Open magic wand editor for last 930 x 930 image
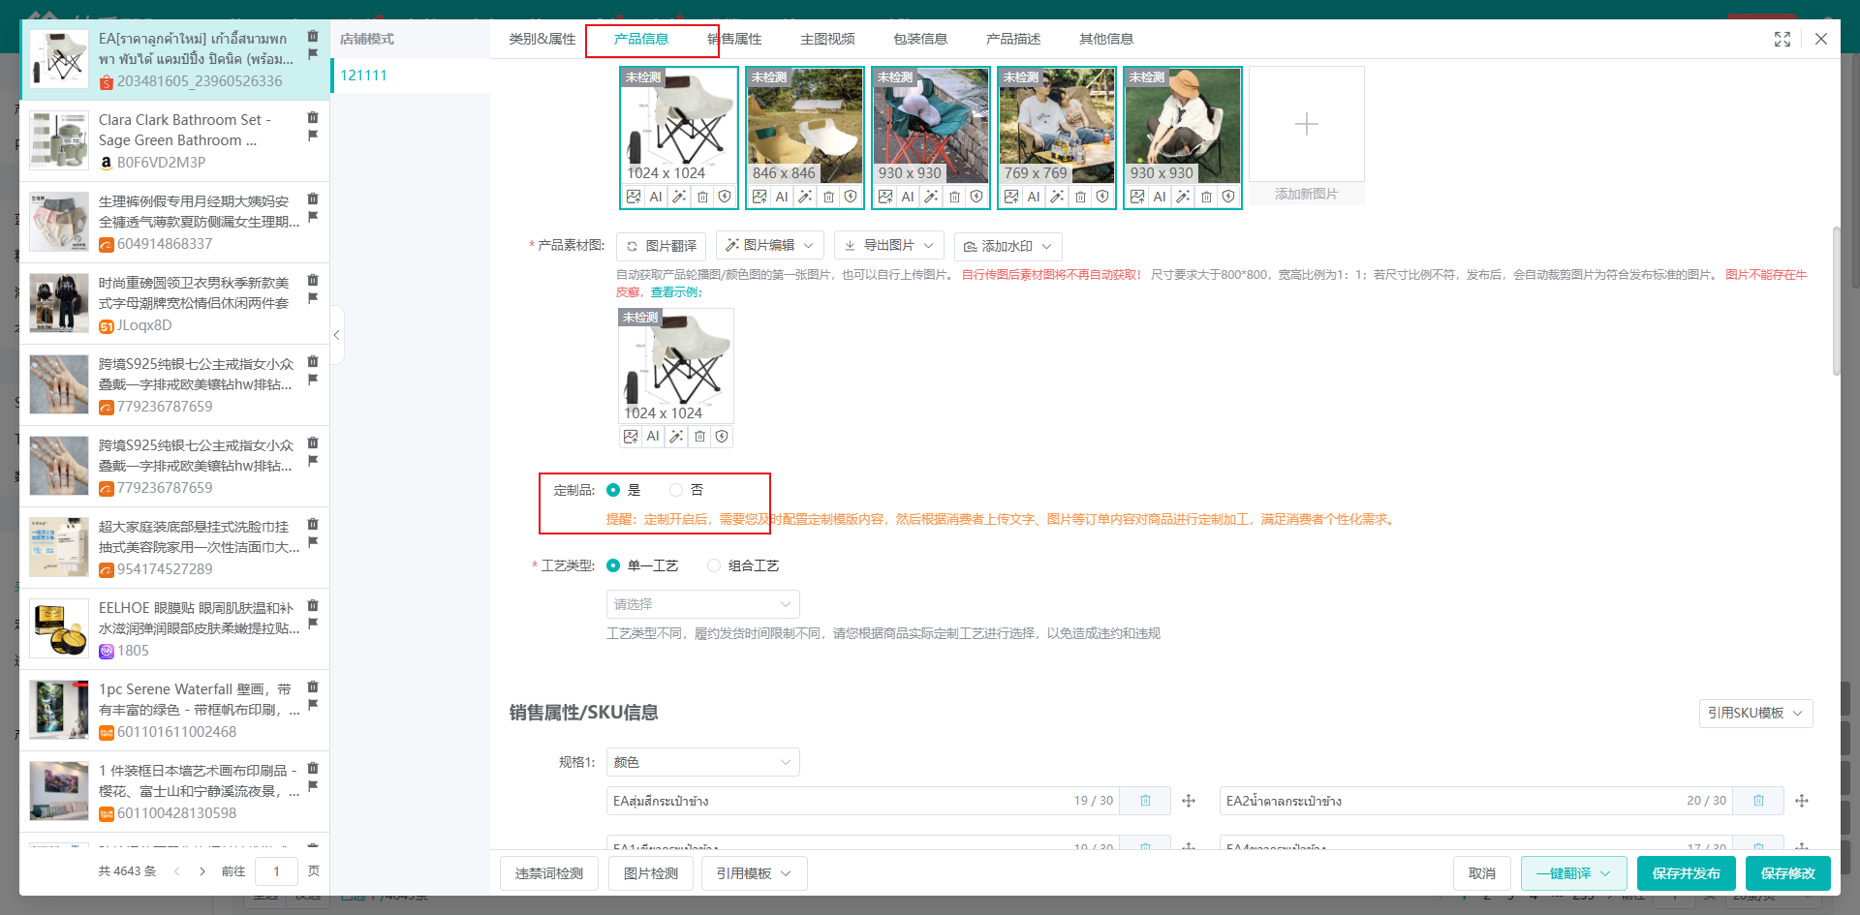This screenshot has width=1860, height=915. tap(1183, 197)
